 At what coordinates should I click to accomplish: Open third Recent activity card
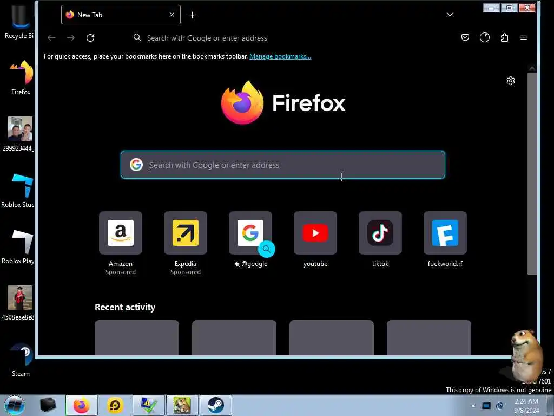[x=332, y=337]
